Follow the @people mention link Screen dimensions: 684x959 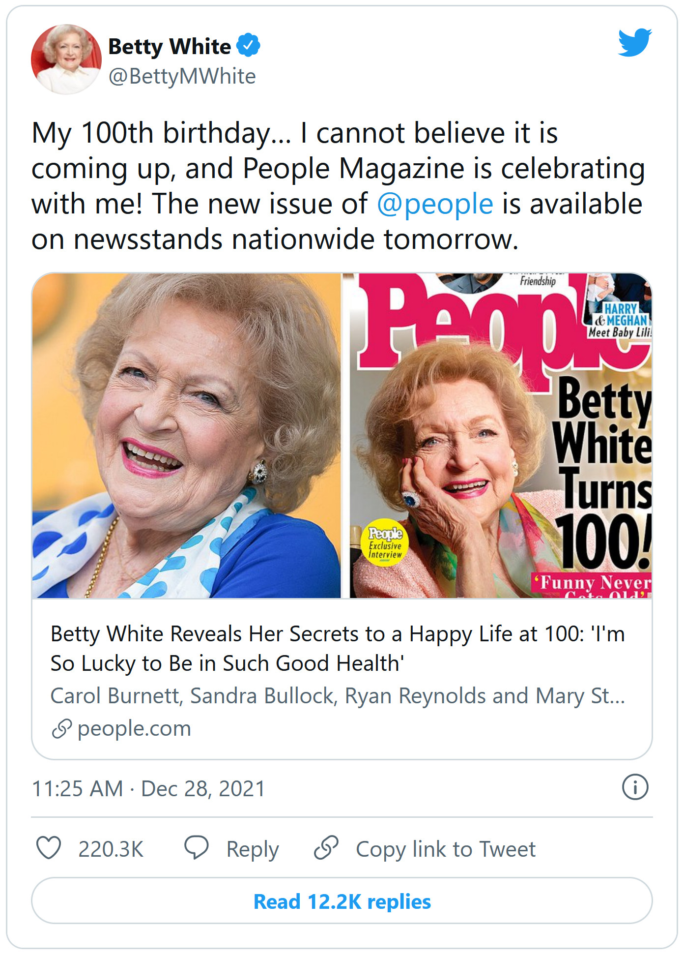(x=435, y=204)
